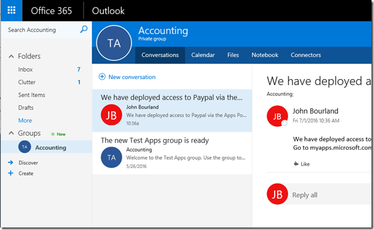
Task: Switch to the Conversations tab
Action: tap(160, 55)
